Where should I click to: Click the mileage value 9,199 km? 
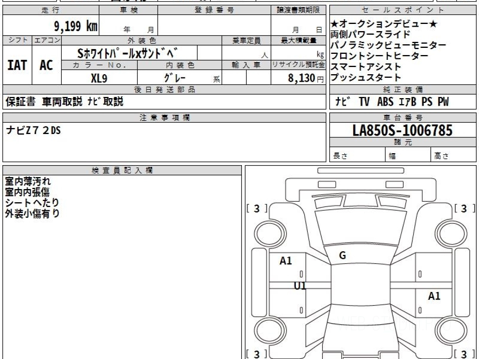click(x=75, y=27)
